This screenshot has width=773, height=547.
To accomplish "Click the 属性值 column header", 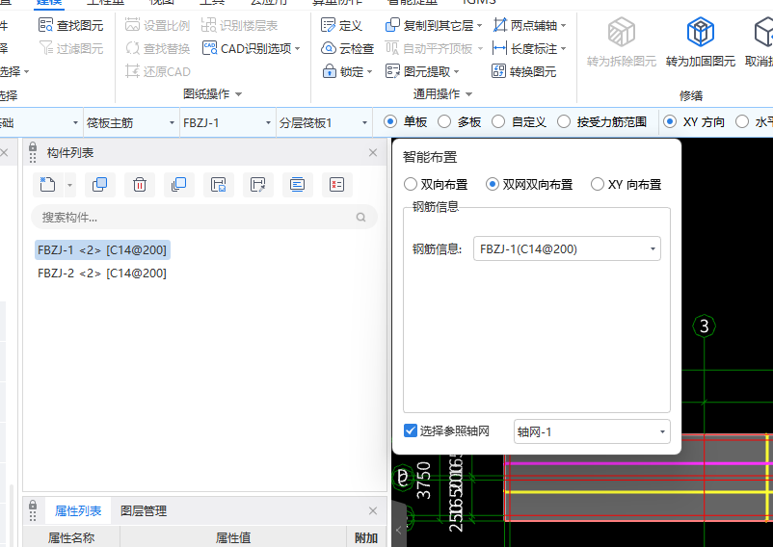I will click(x=232, y=537).
